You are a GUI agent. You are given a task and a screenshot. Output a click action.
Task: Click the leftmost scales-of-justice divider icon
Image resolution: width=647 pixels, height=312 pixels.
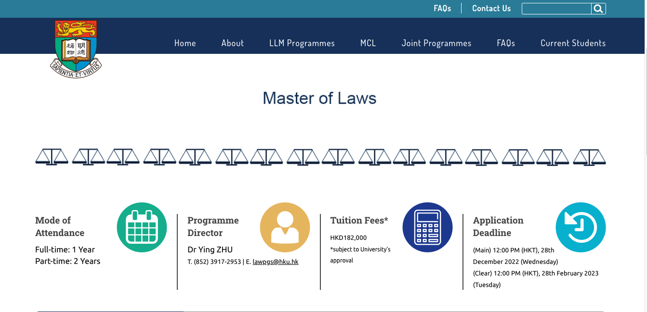pyautogui.click(x=52, y=156)
